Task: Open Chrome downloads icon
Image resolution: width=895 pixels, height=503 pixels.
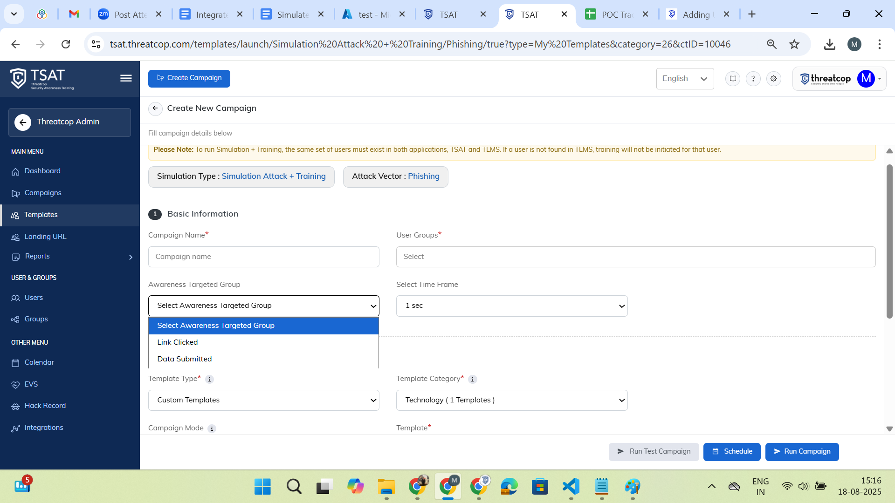Action: 829,44
